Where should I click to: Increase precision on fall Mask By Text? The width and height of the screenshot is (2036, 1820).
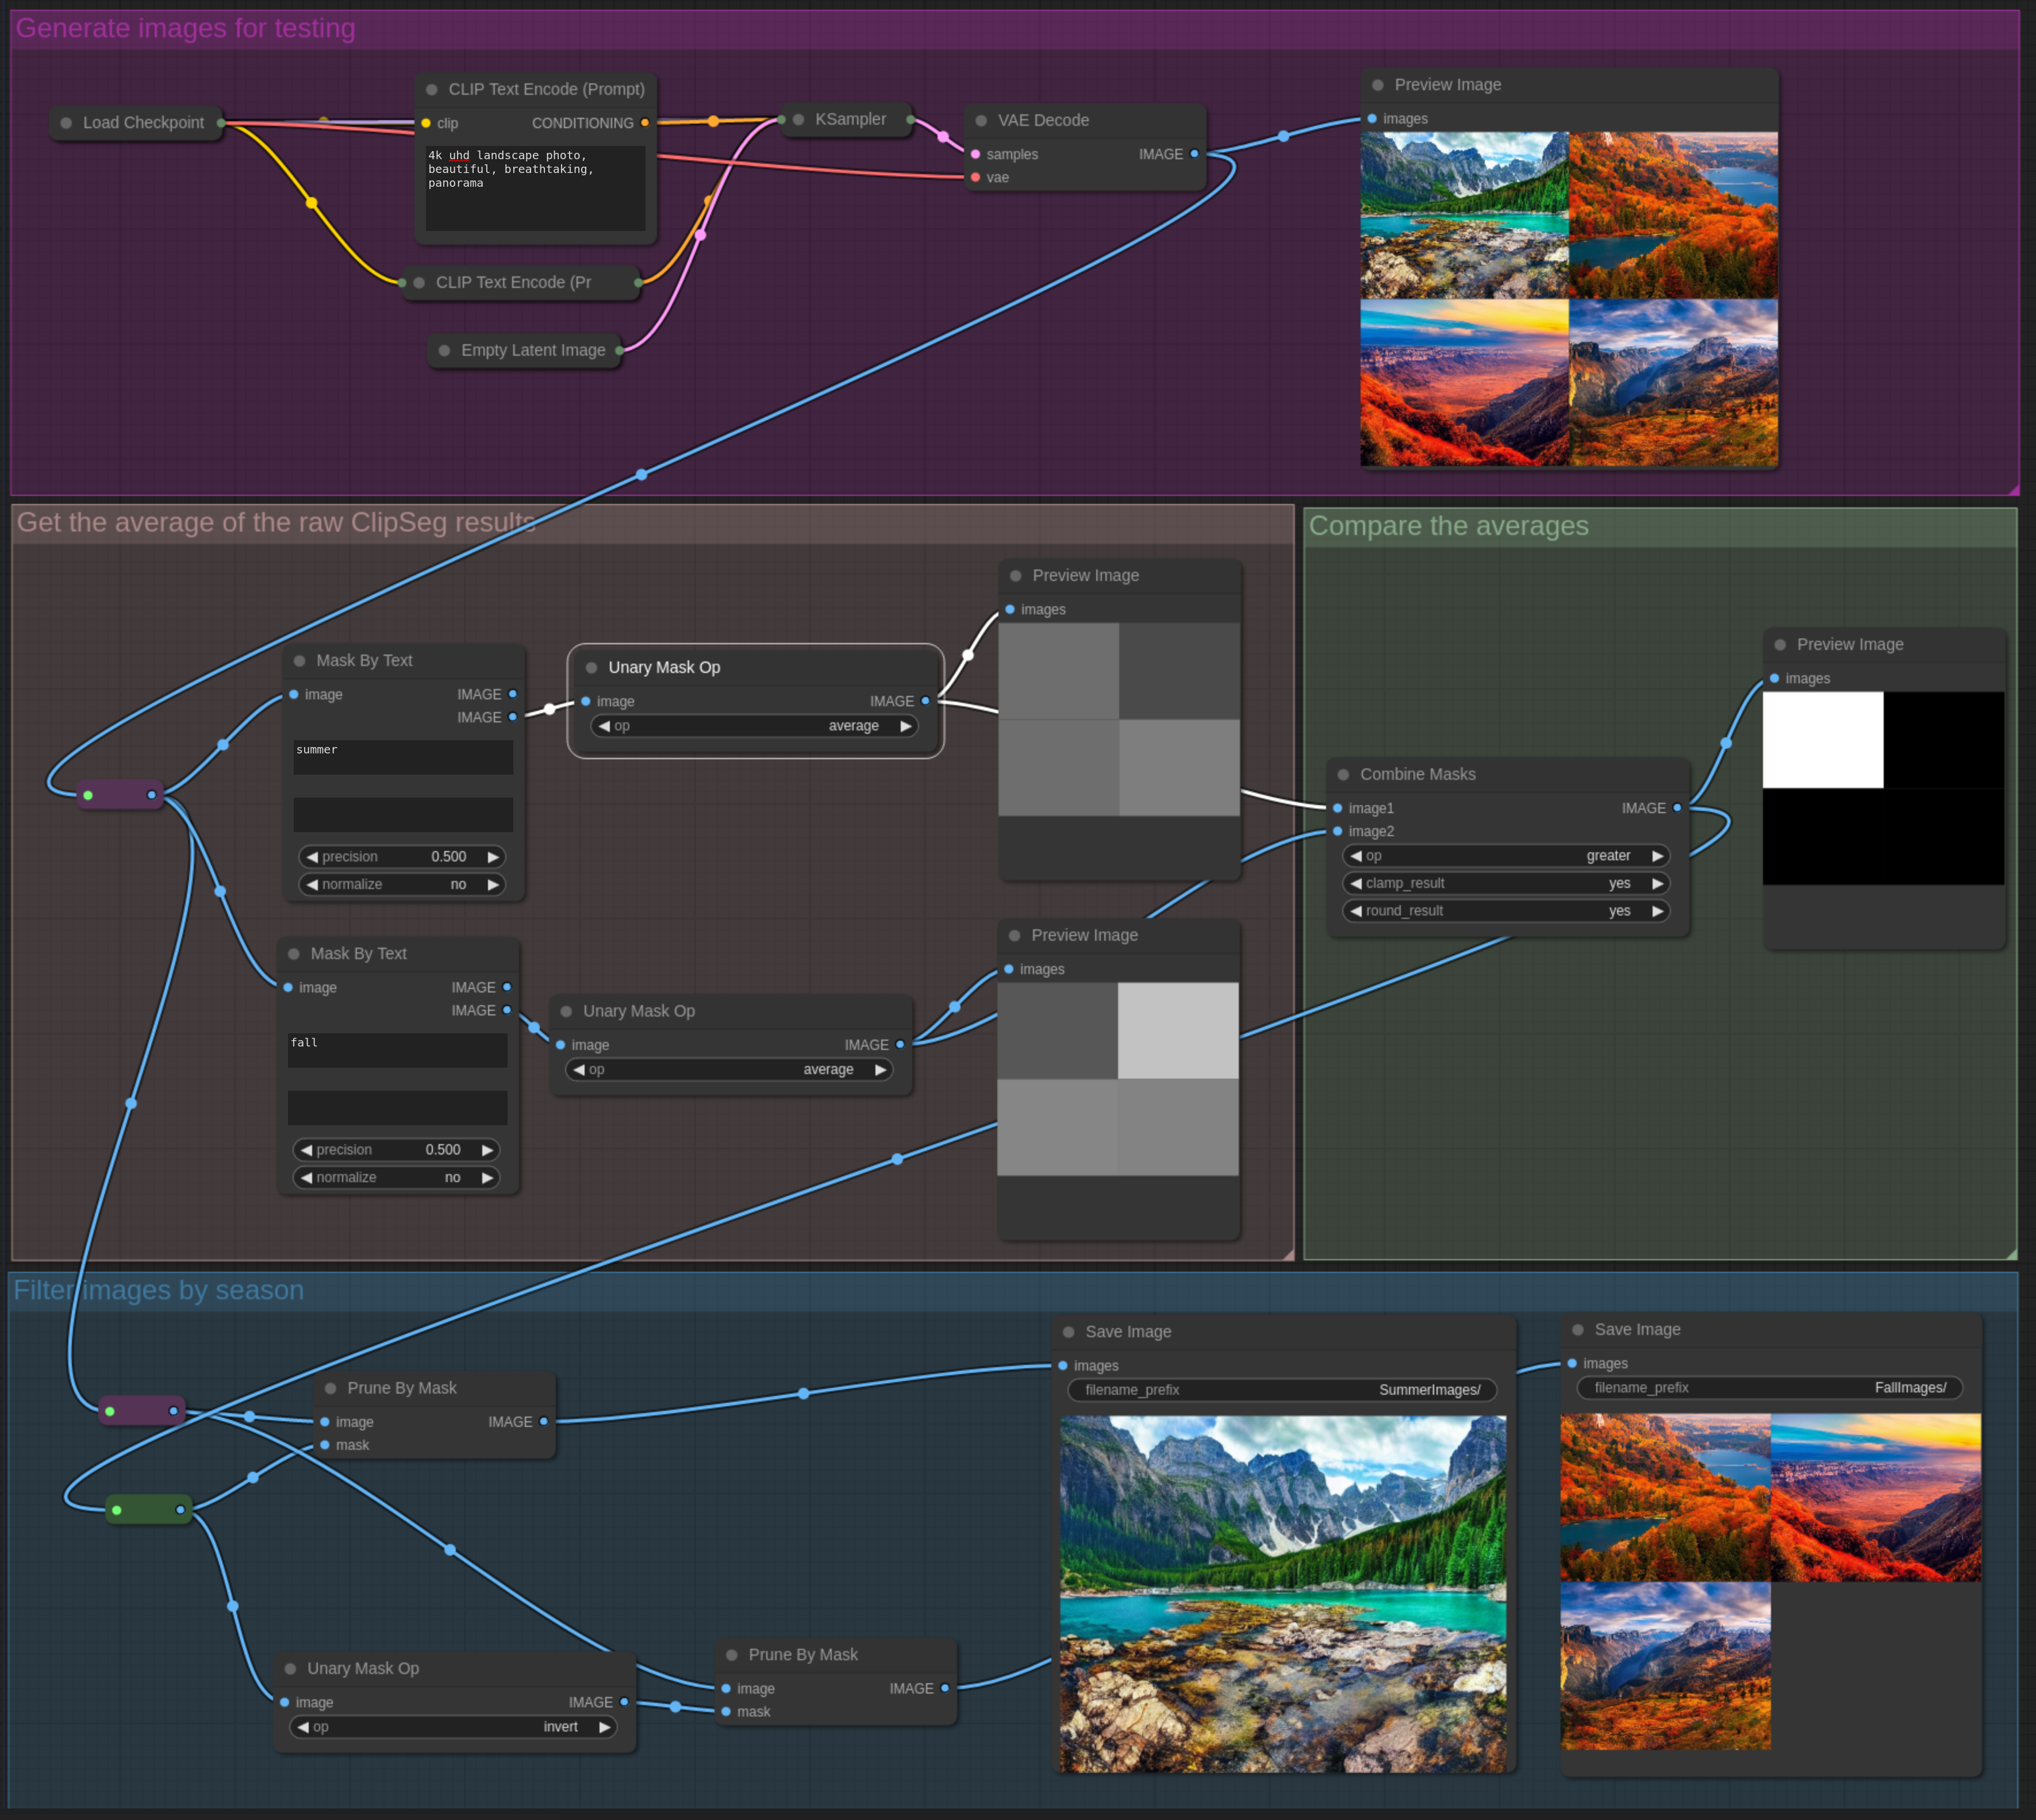coord(487,1150)
